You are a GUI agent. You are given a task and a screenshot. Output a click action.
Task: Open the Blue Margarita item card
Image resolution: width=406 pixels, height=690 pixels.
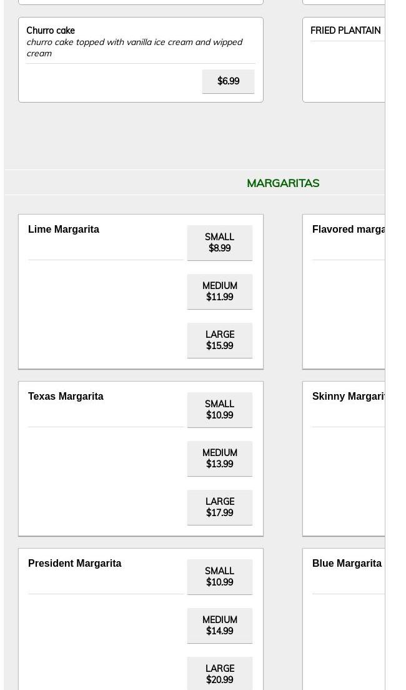tap(344, 619)
